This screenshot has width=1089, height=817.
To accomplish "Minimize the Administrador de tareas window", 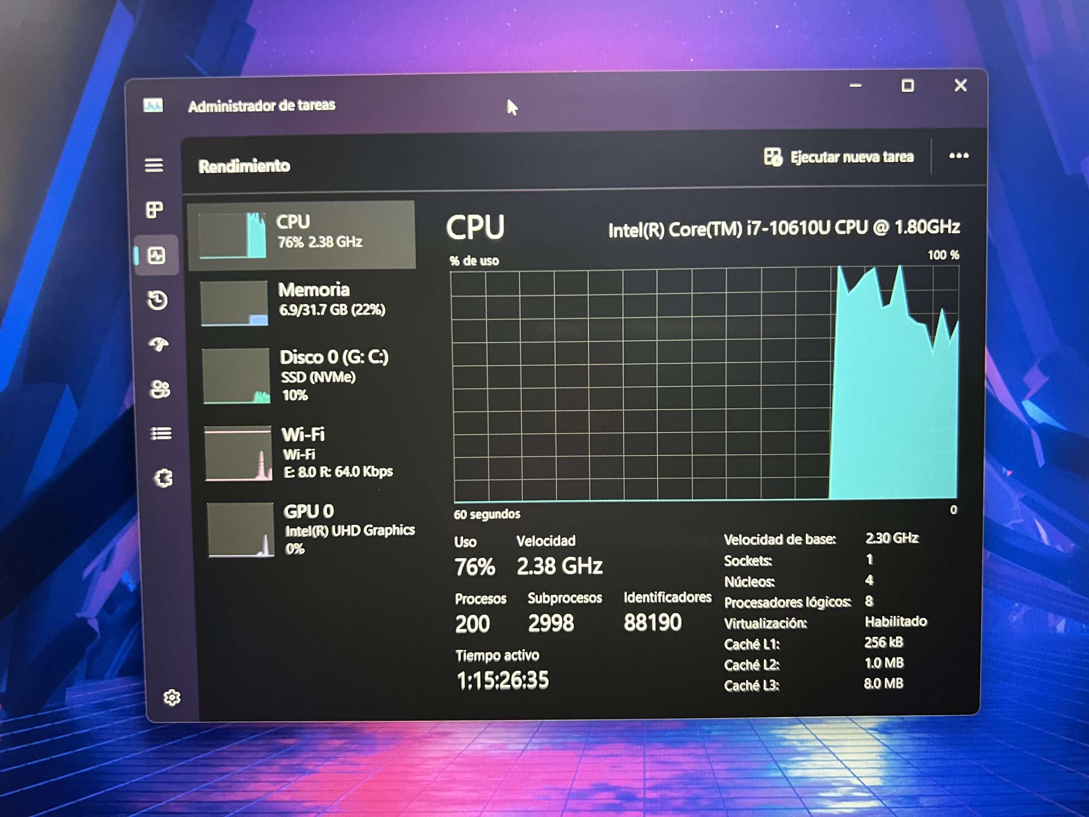I will (855, 86).
